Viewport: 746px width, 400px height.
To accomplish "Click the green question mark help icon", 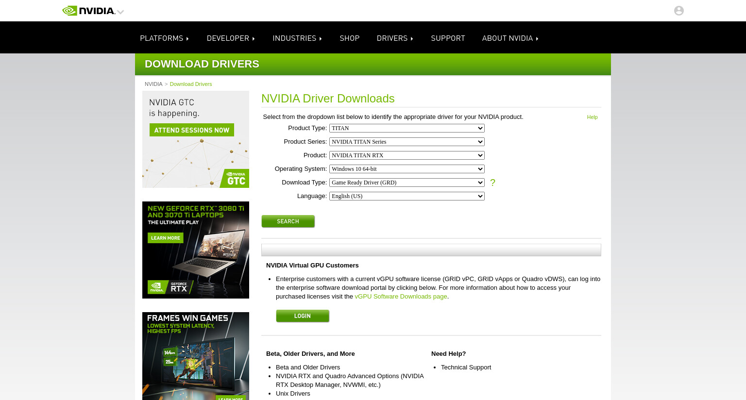I will pyautogui.click(x=492, y=183).
